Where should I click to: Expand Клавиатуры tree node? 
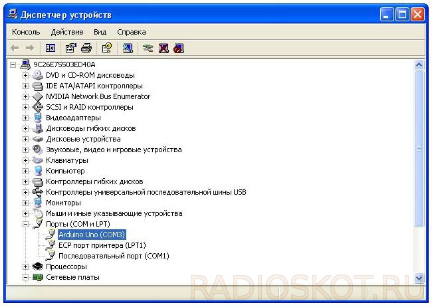(x=25, y=160)
